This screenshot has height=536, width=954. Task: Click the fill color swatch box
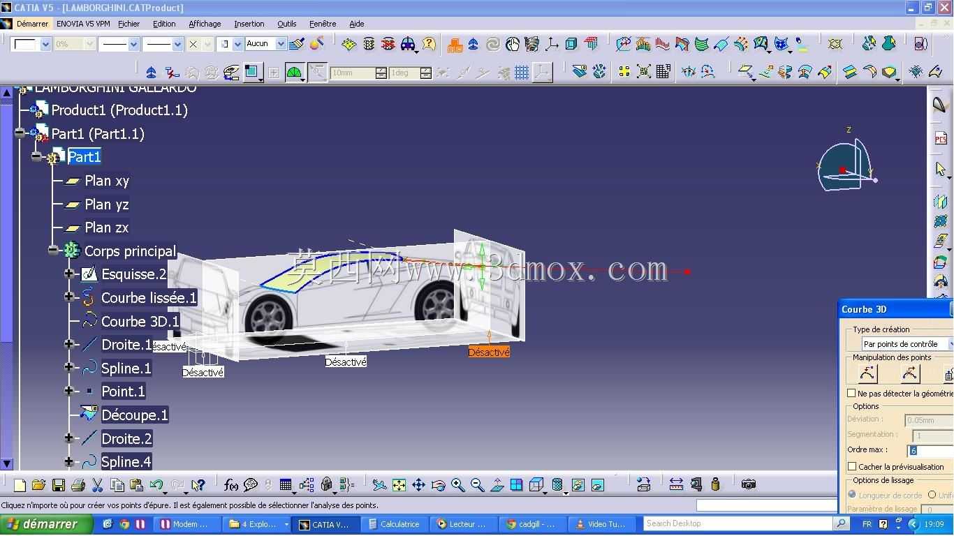25,44
